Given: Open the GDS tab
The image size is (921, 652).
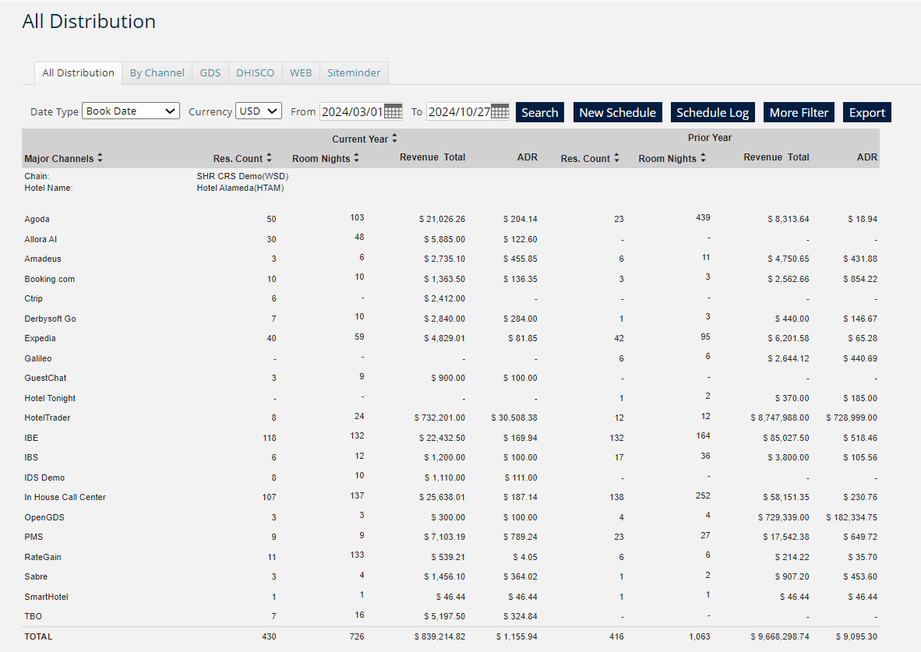Looking at the screenshot, I should pos(210,73).
